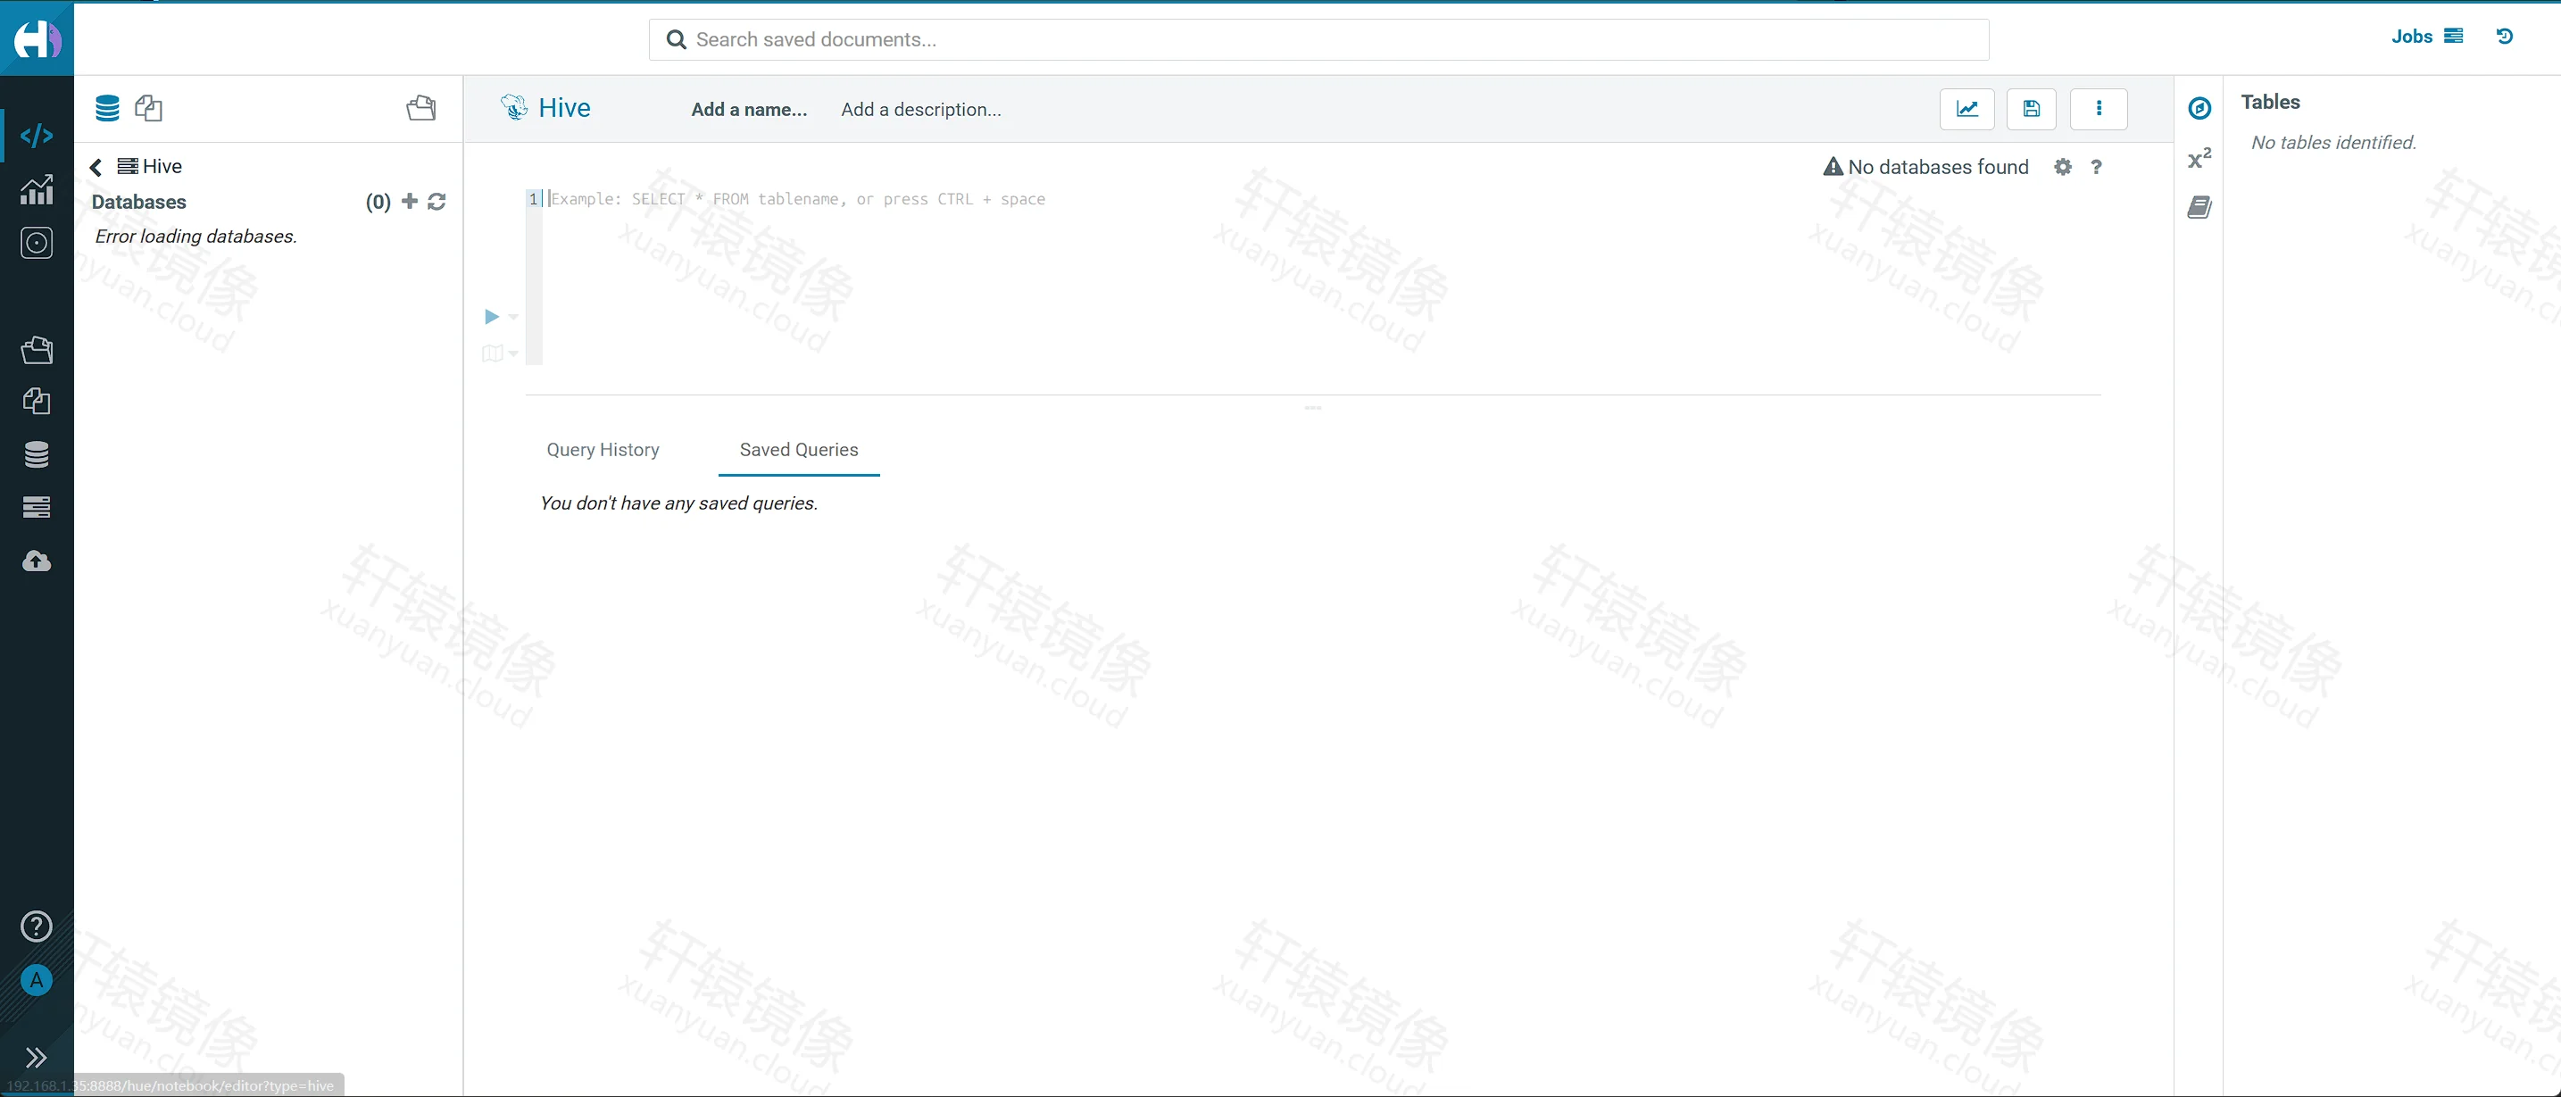Open the Functions x² icon in right panel
This screenshot has width=2561, height=1097.
(2199, 157)
